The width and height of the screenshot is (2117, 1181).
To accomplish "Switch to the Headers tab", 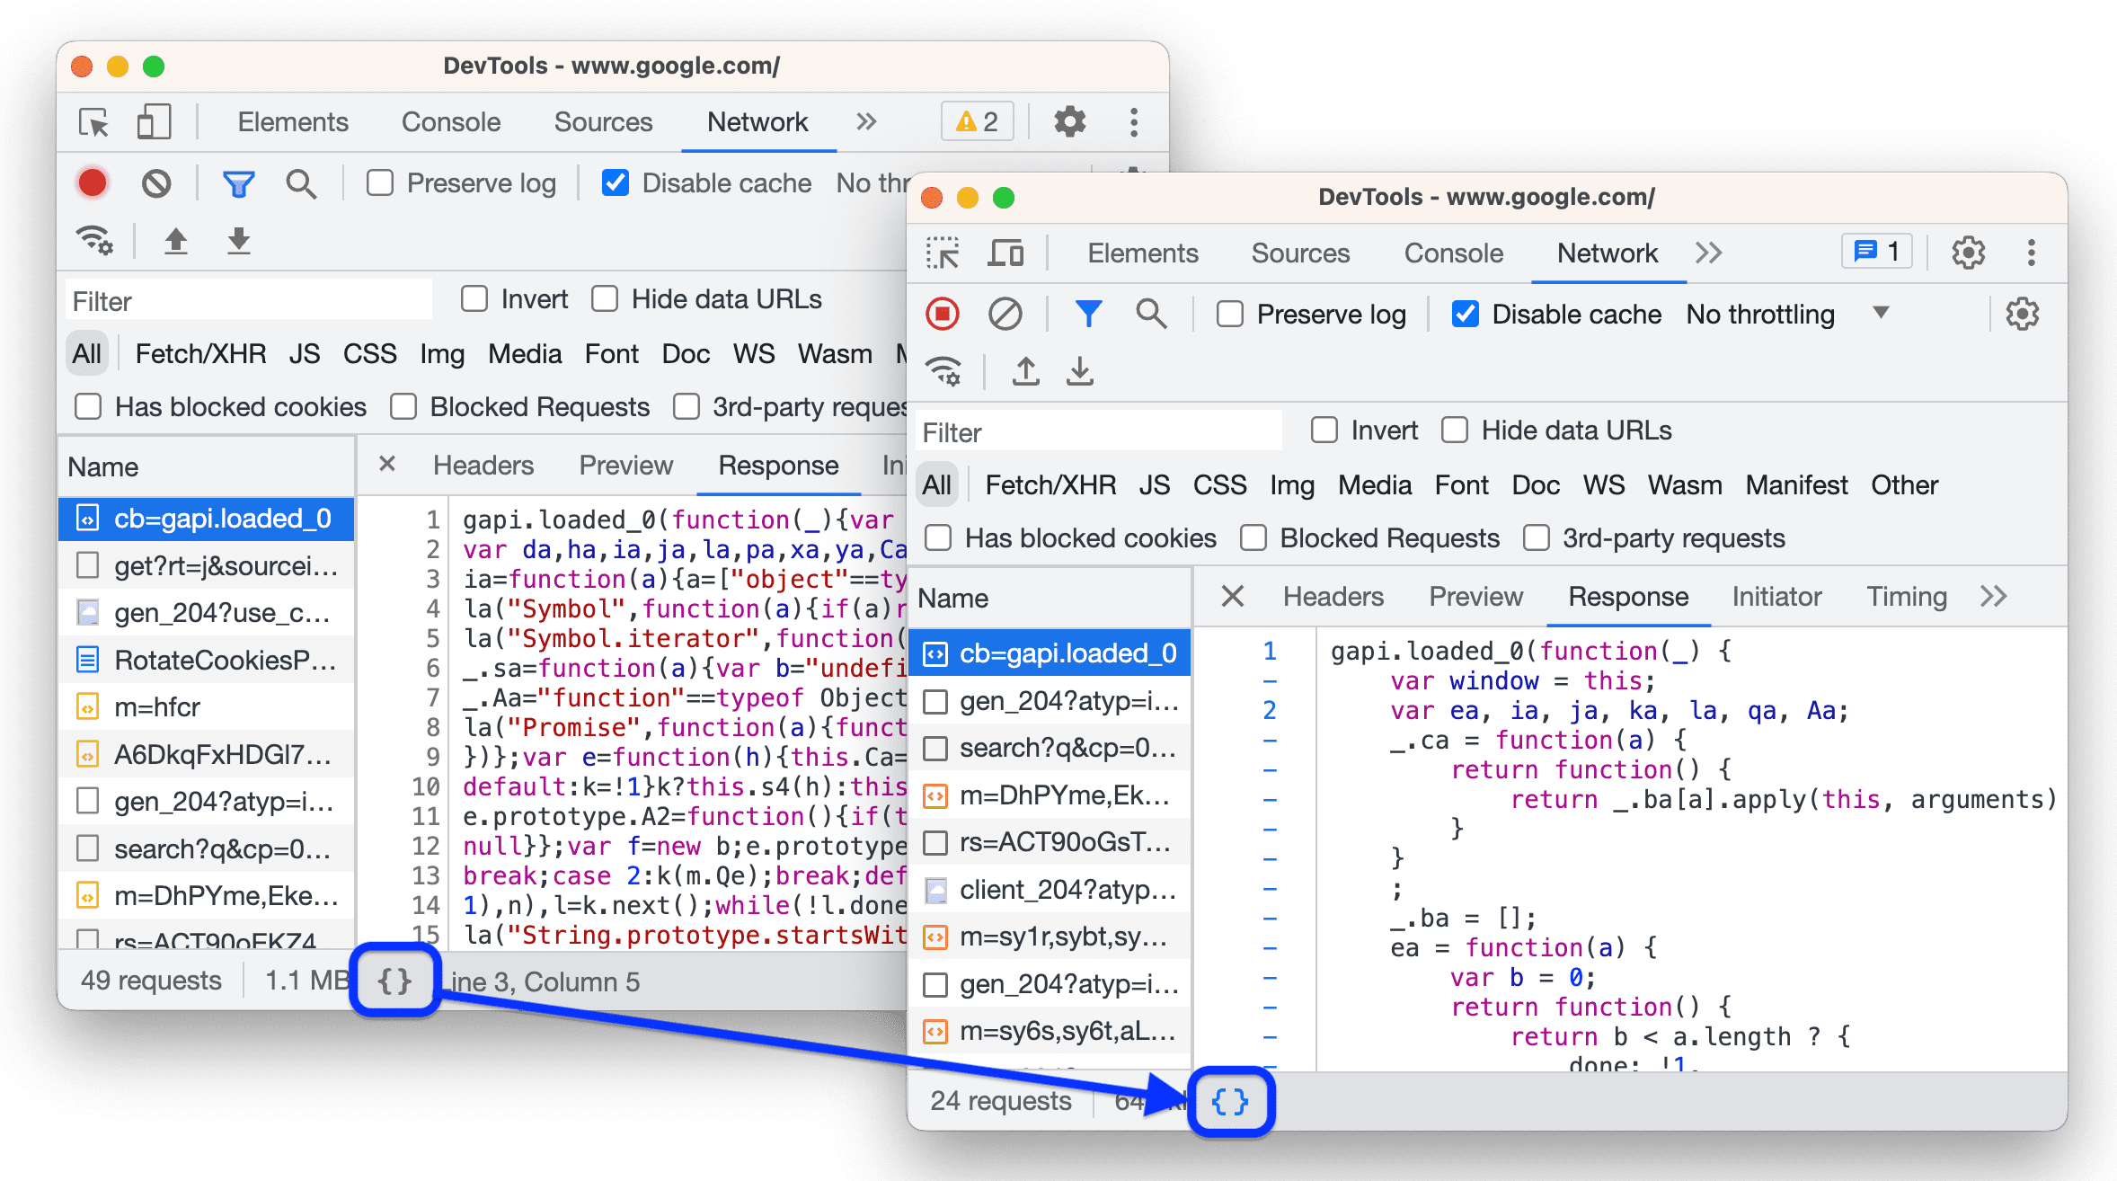I will 1333,596.
